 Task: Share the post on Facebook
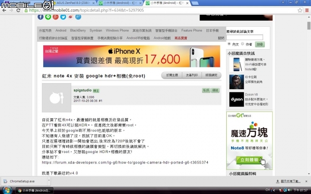coord(41,17)
